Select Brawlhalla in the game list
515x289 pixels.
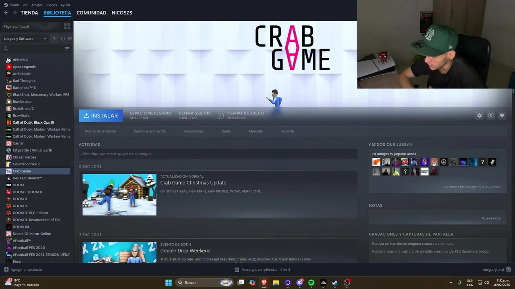(21, 116)
